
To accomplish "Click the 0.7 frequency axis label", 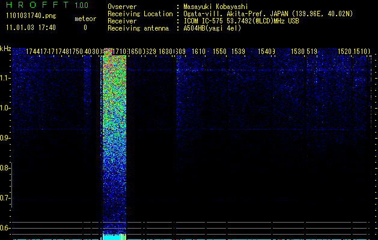I will tap(5, 198).
